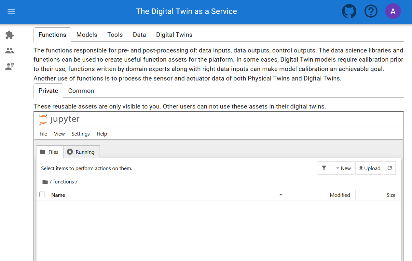Open the person-with-gears sidebar icon

[x=10, y=67]
